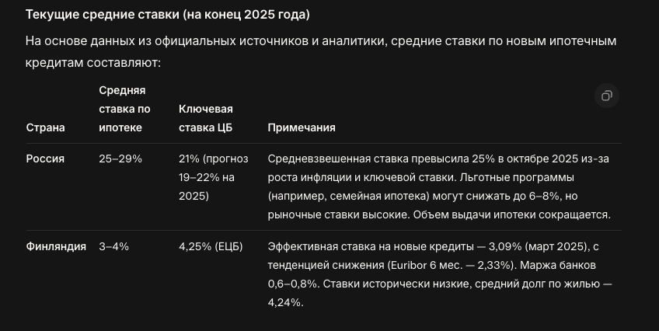Click the '4,25% (ЕЦБ)' key rate cell
The image size is (659, 331).
point(211,247)
